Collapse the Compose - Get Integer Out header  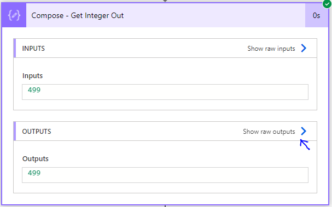click(x=166, y=15)
